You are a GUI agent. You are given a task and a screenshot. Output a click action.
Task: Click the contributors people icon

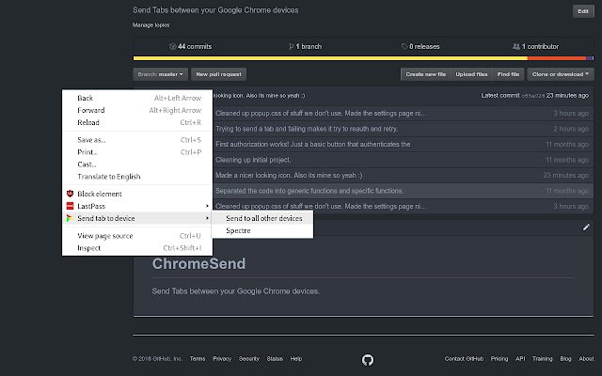coord(516,46)
